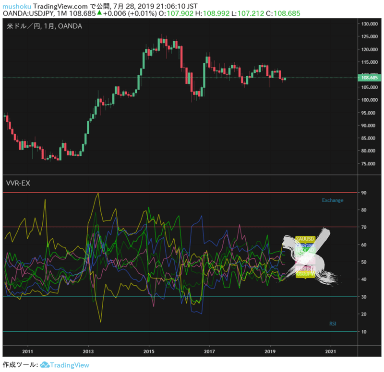Click the 100.000 price axis value
Screen dimensions: 384x372
tap(369, 100)
